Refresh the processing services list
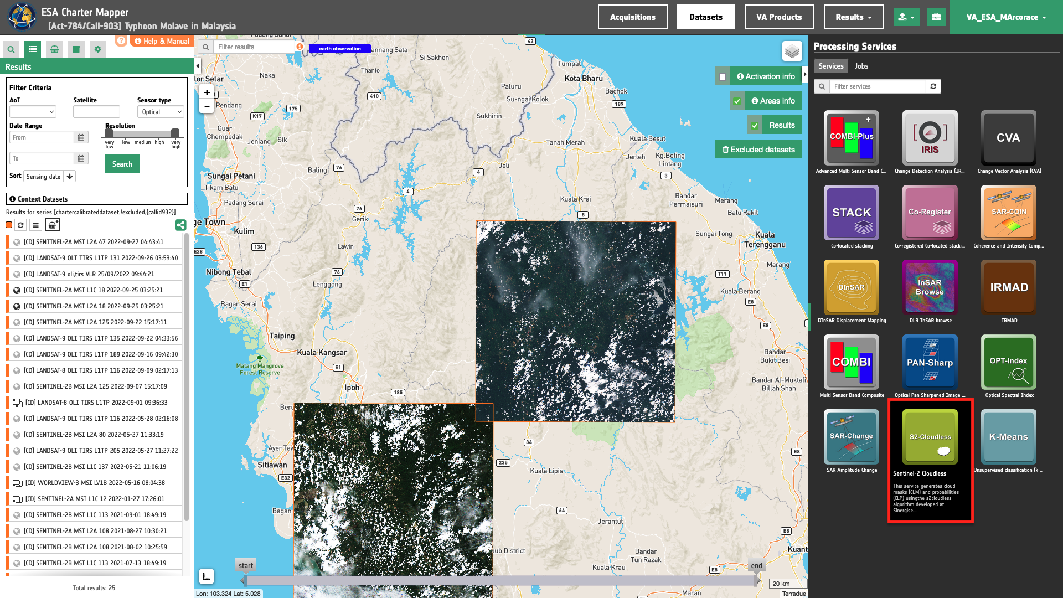 pyautogui.click(x=933, y=86)
